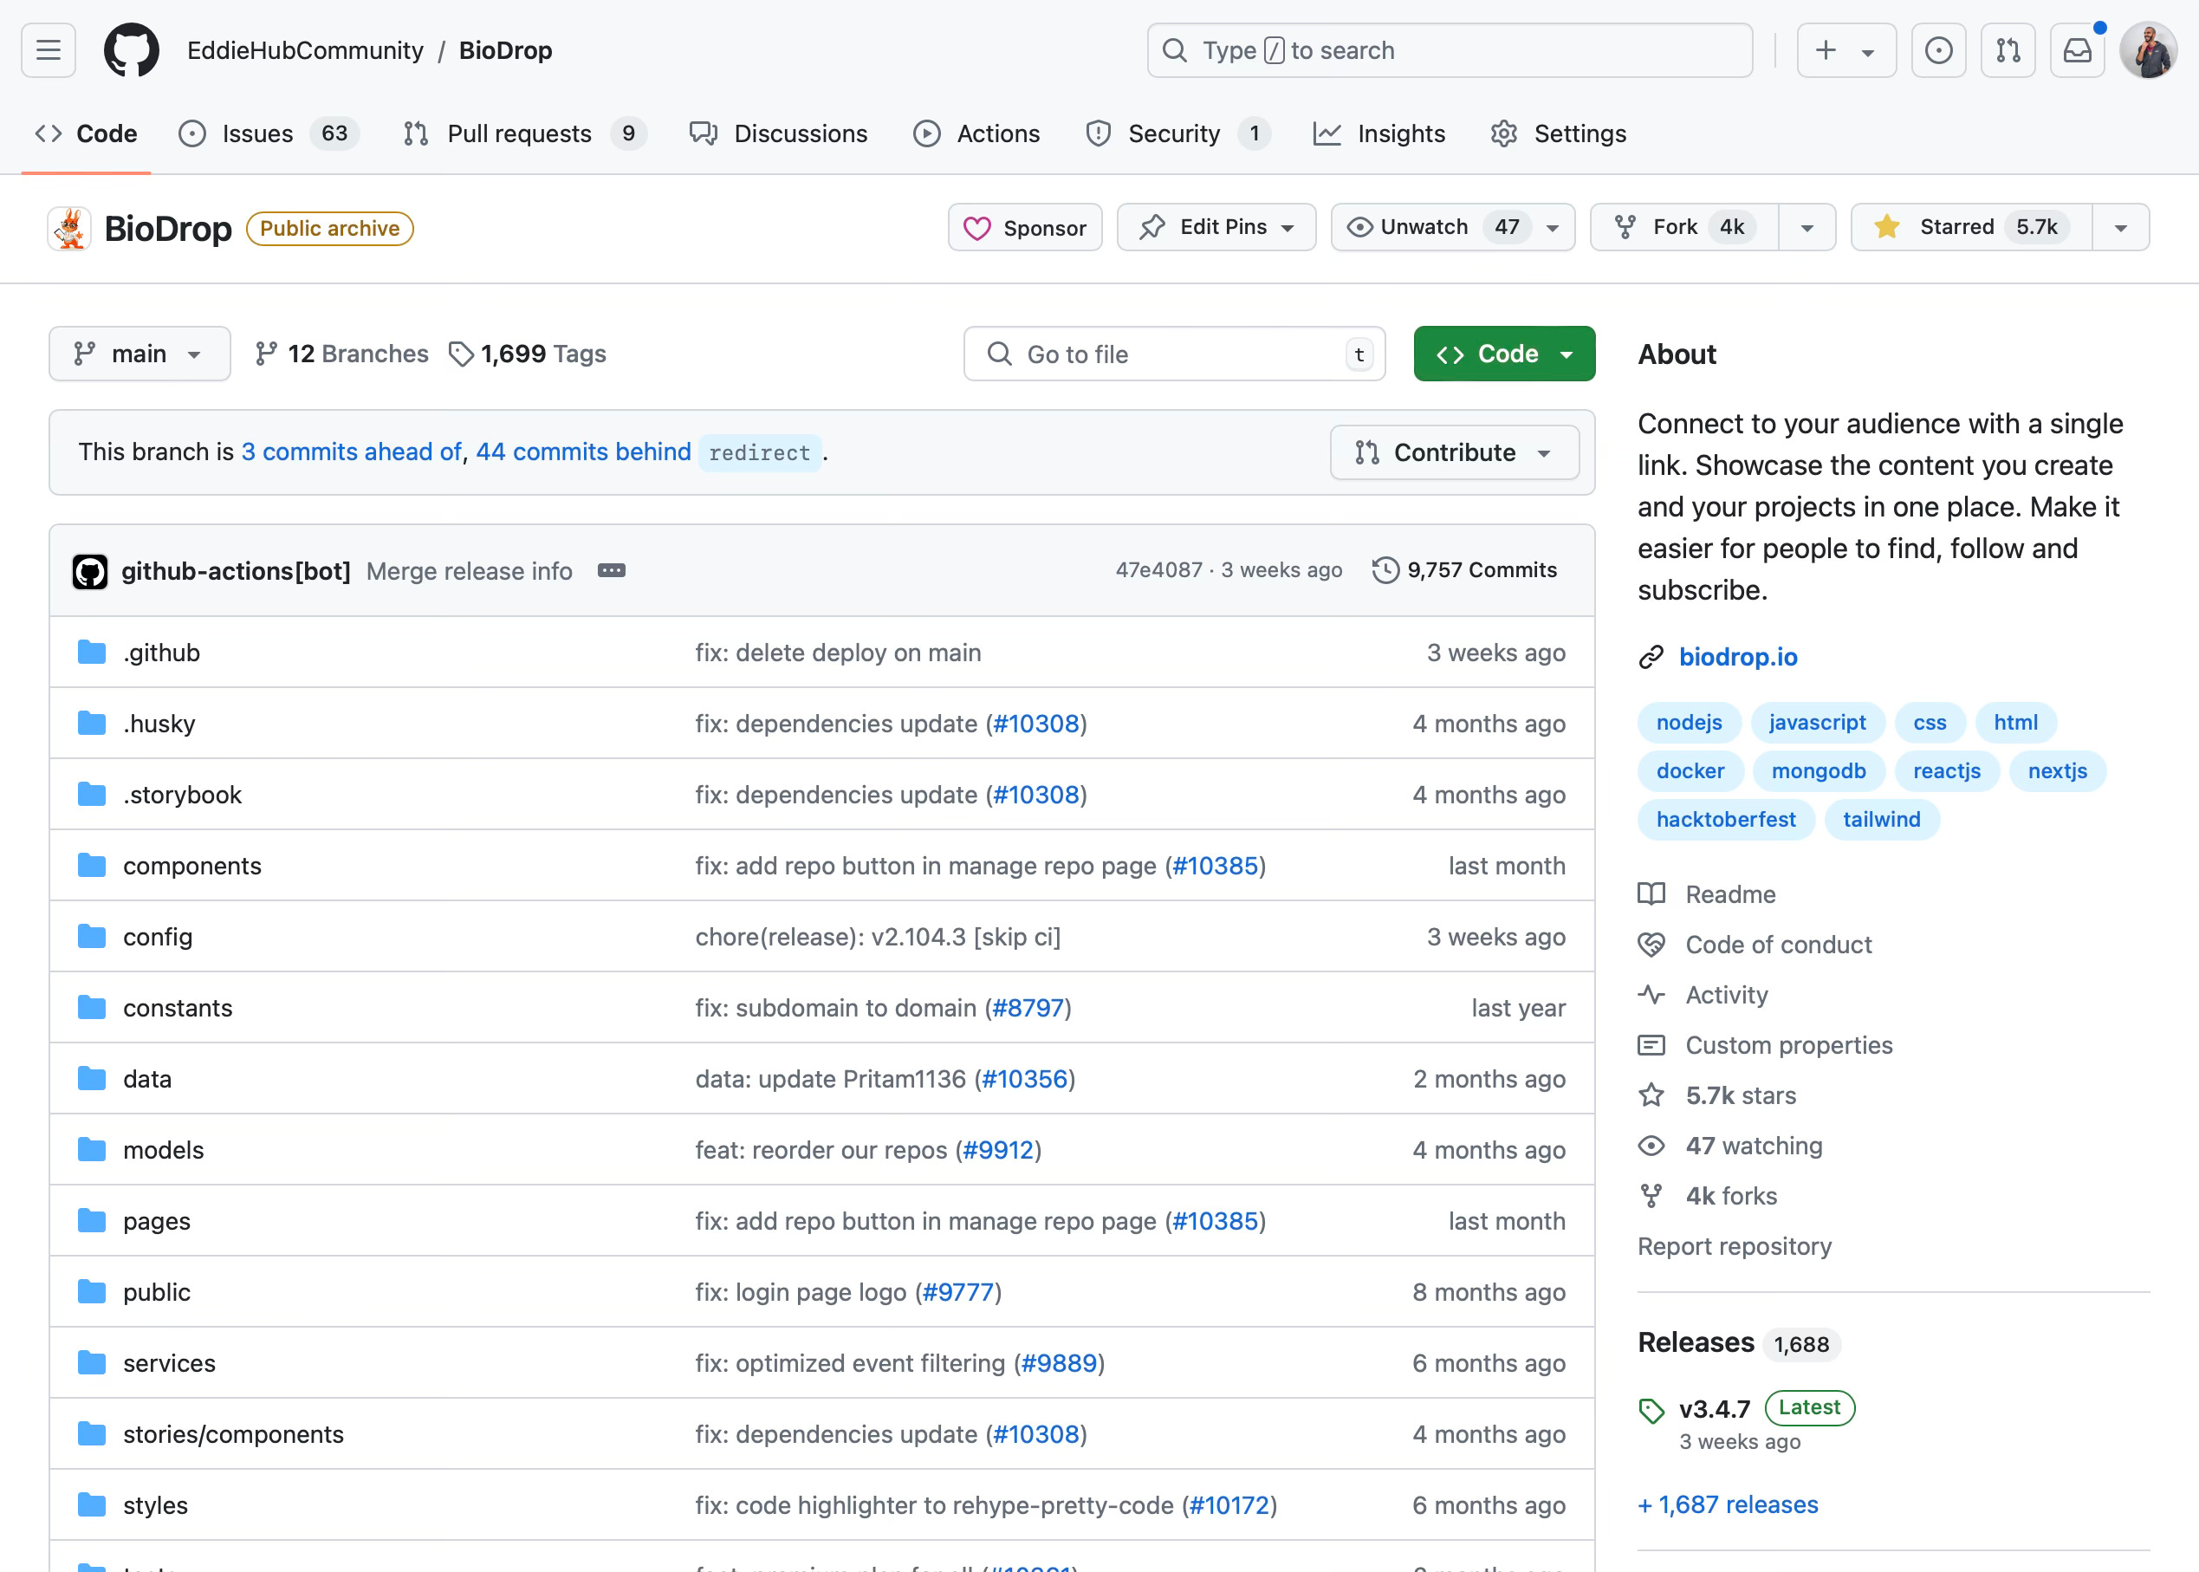The image size is (2199, 1572).
Task: Expand the Unwatch options caret
Action: [1553, 229]
